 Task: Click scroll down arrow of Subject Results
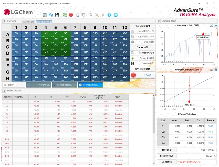point(154,164)
